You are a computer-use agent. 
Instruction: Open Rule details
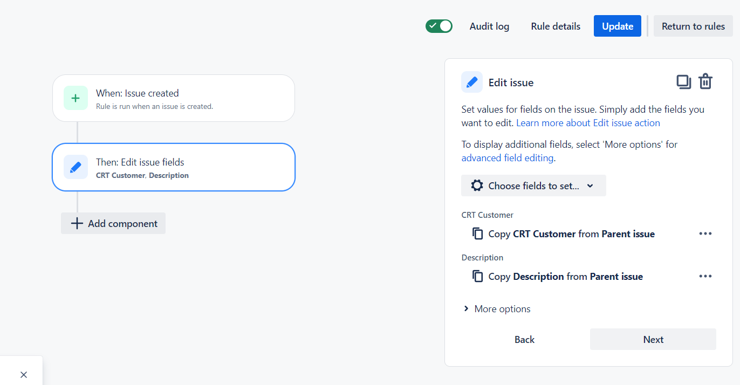pyautogui.click(x=556, y=26)
